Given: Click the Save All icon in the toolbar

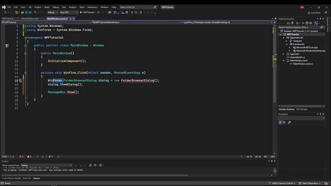Looking at the screenshot, I should pyautogui.click(x=30, y=12).
